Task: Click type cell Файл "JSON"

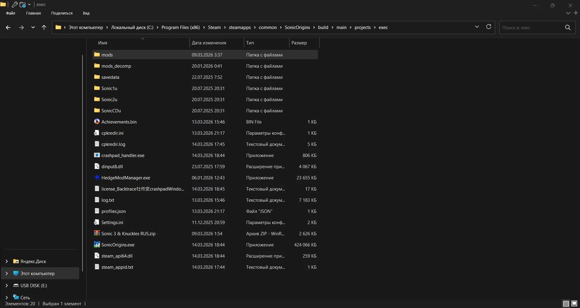Action: coord(259,211)
